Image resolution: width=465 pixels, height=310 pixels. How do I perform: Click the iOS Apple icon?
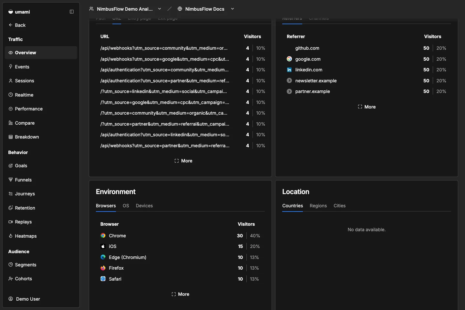point(103,246)
